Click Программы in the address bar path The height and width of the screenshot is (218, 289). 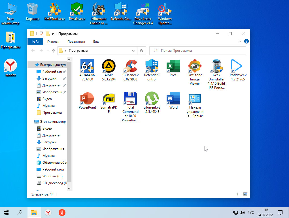coord(78,51)
